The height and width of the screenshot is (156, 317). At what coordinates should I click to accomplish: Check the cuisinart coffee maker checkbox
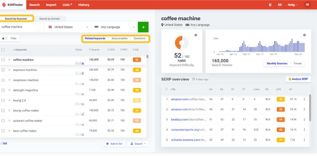coord(3,121)
